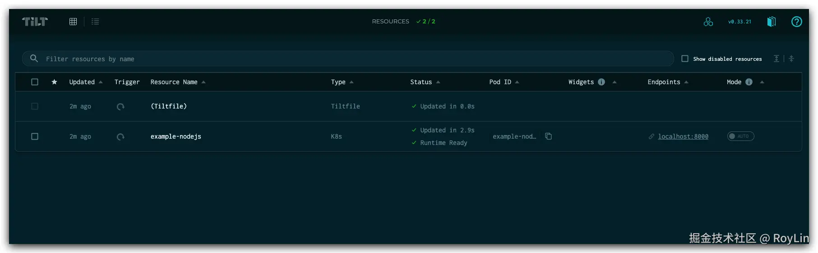Click the Tilt logo
818x253 pixels.
[35, 22]
